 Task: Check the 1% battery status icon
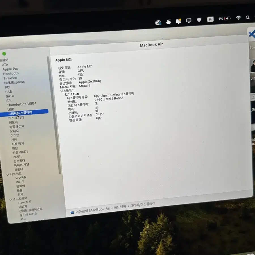click(225, 19)
